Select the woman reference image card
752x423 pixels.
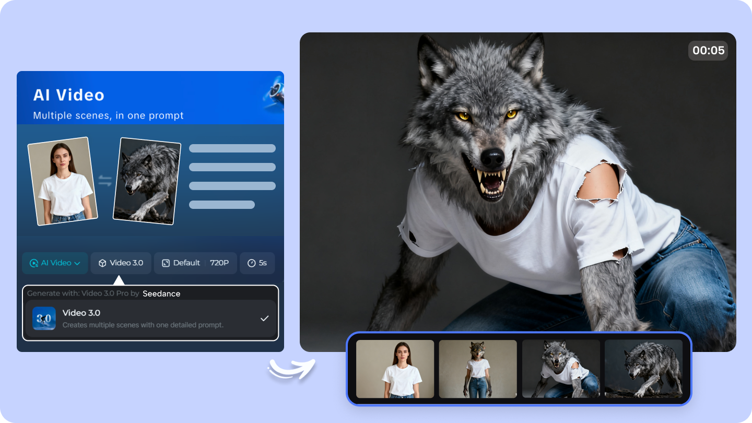tap(63, 181)
